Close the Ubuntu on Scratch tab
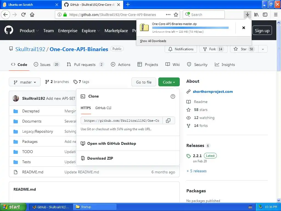The image size is (281, 211). point(57,5)
